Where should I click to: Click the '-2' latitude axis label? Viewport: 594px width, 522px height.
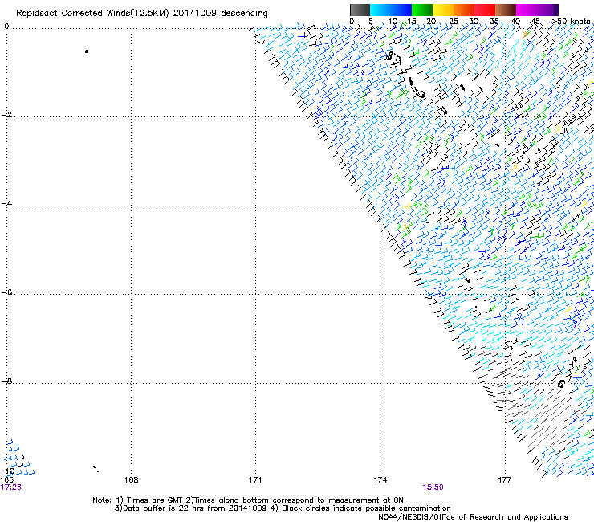[x=6, y=115]
